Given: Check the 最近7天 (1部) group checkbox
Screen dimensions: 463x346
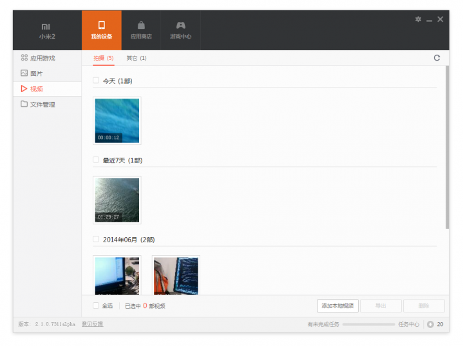Looking at the screenshot, I should [x=96, y=160].
